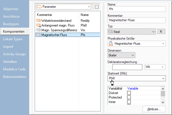Select the Komponenten tab
The width and height of the screenshot is (172, 115).
15,32
